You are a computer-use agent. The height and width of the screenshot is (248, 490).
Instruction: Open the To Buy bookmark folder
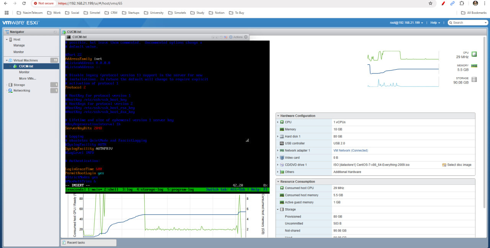(236, 13)
